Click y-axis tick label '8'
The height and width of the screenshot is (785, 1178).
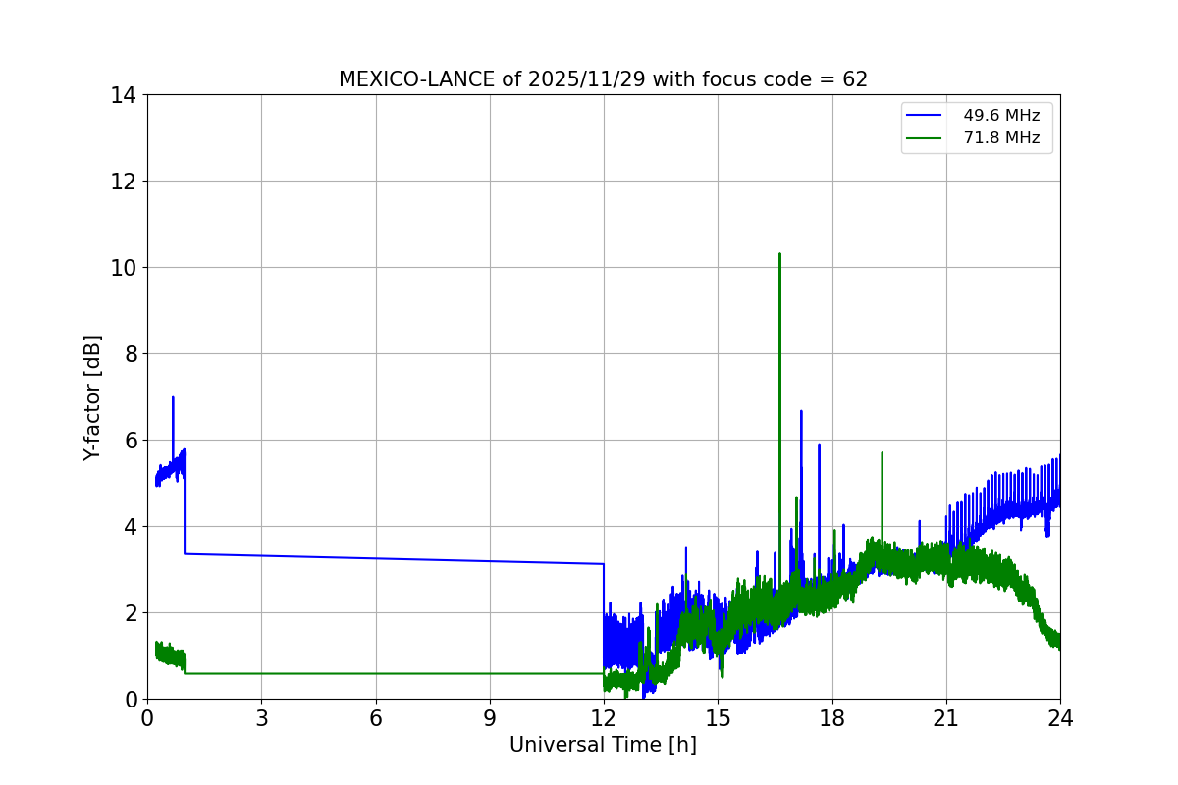(130, 354)
